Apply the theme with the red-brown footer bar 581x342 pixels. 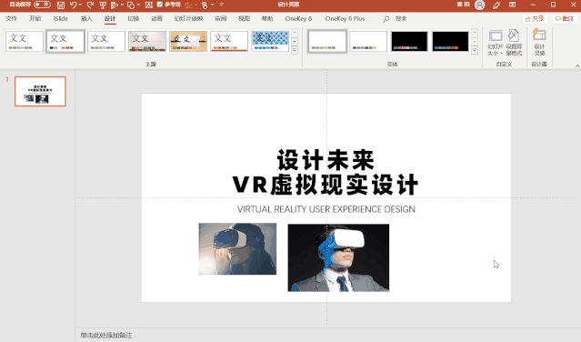(x=147, y=42)
